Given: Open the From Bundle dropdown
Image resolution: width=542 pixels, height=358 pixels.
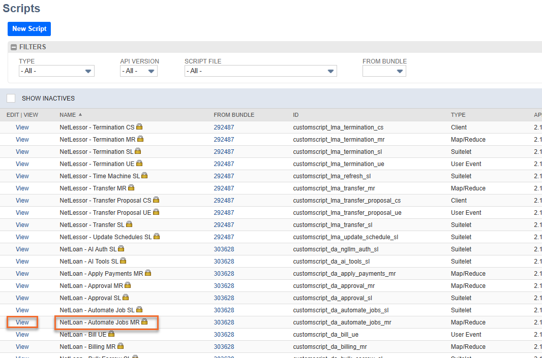Looking at the screenshot, I should pyautogui.click(x=384, y=71).
